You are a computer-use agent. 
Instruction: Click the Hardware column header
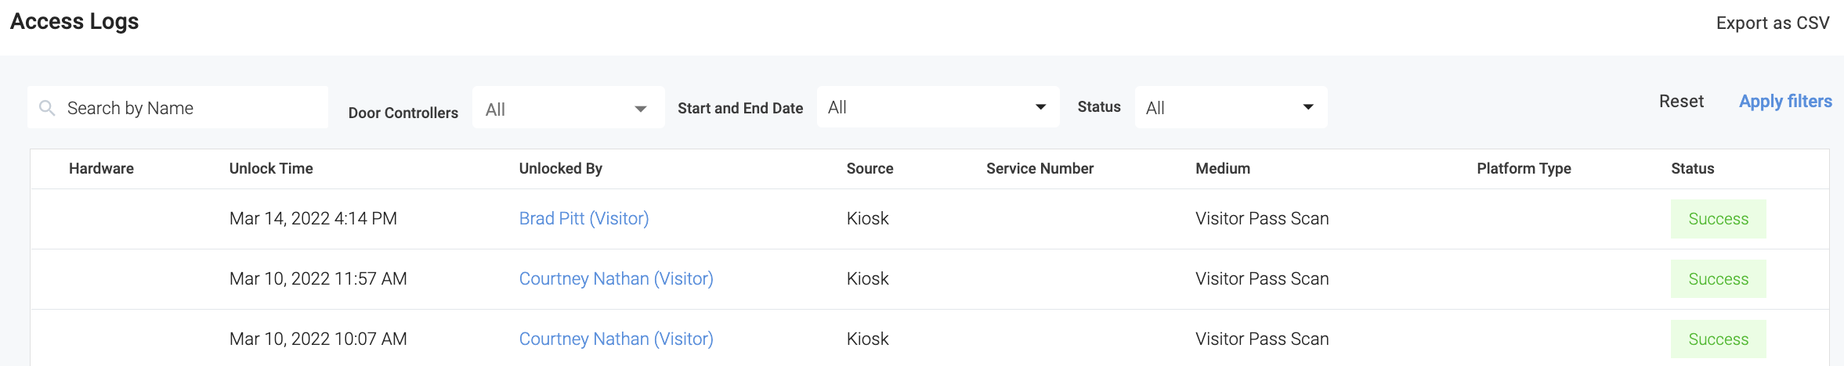tap(101, 169)
